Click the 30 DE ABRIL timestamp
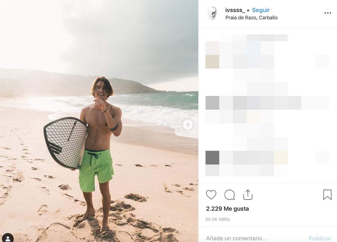This screenshot has width=337, height=242. point(218,219)
